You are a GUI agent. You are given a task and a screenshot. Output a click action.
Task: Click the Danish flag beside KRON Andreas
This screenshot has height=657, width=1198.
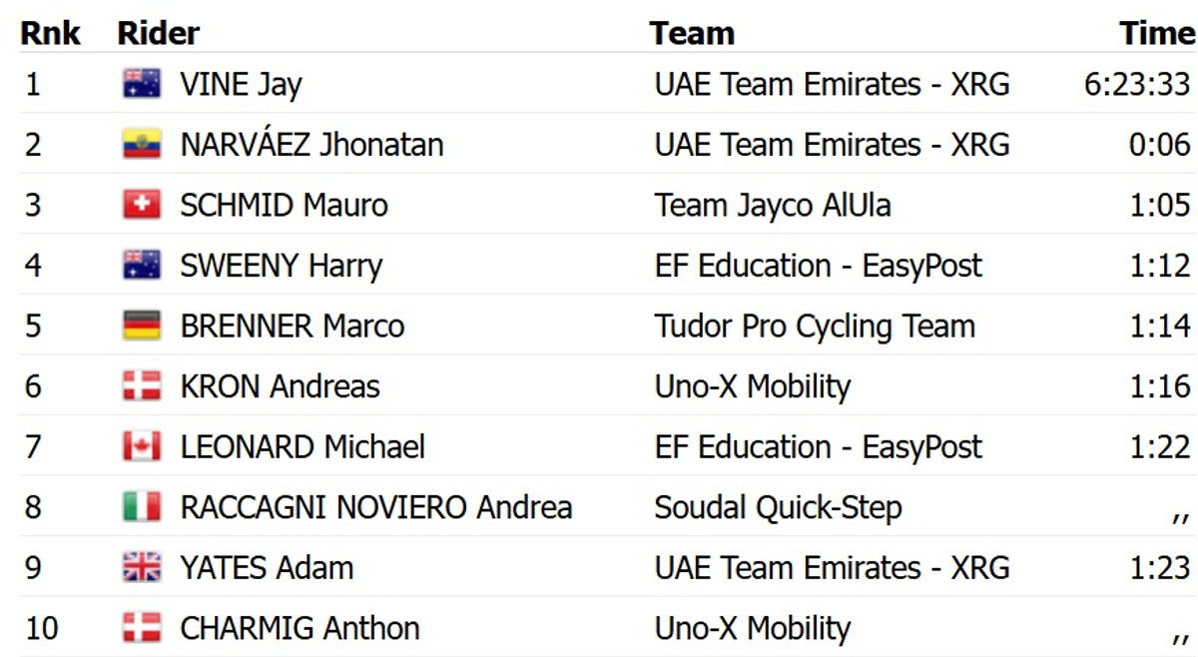click(142, 386)
